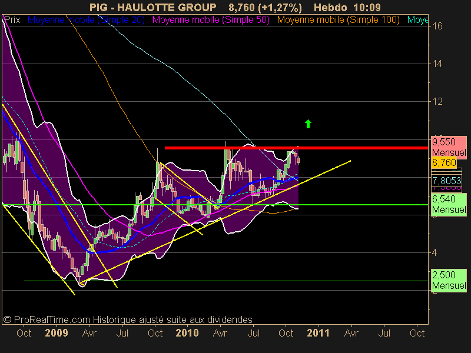471x353 pixels.
Task: Select 'Moyenne mobile (Simple 20)' legend label
Action: (x=86, y=20)
